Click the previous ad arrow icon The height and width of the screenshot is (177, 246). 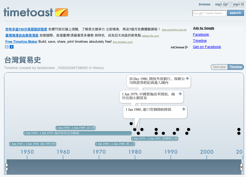7,47
